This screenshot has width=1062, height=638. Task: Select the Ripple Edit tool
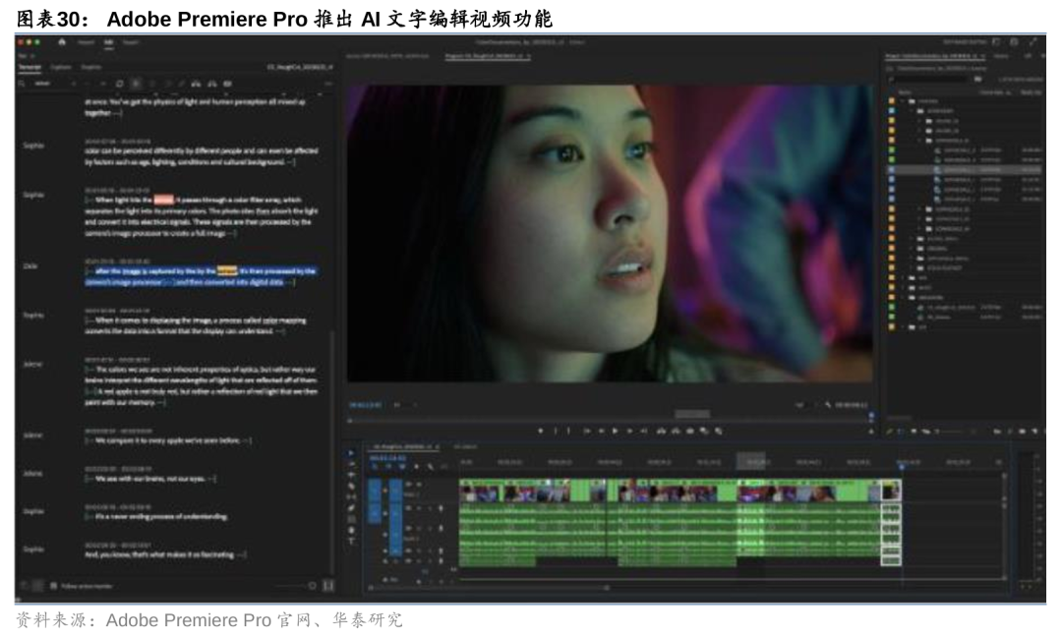click(x=351, y=476)
